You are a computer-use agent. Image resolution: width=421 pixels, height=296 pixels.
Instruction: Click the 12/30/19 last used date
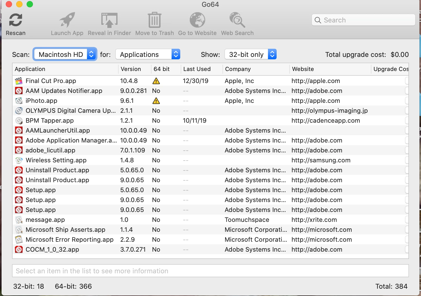pyautogui.click(x=196, y=81)
